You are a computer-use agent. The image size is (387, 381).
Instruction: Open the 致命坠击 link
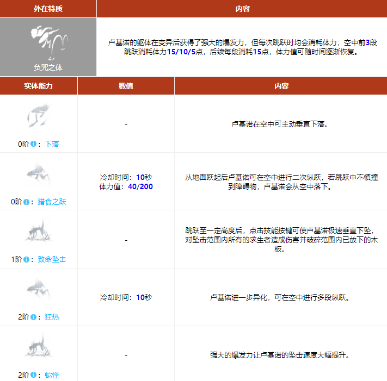pyautogui.click(x=52, y=259)
